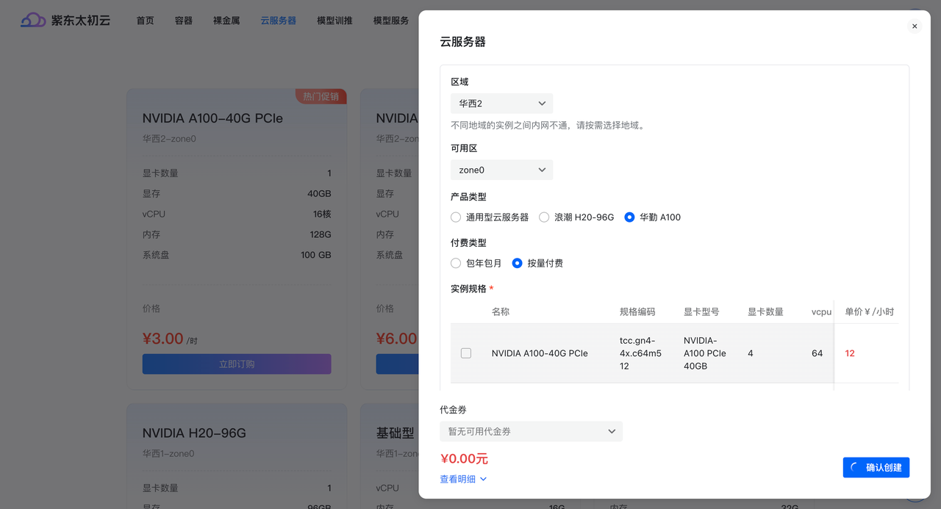941x509 pixels.
Task: Click the 紫东太初云 cloud logo icon
Action: [30, 21]
